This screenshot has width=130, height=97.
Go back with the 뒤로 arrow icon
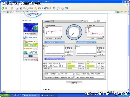tap(3, 8)
